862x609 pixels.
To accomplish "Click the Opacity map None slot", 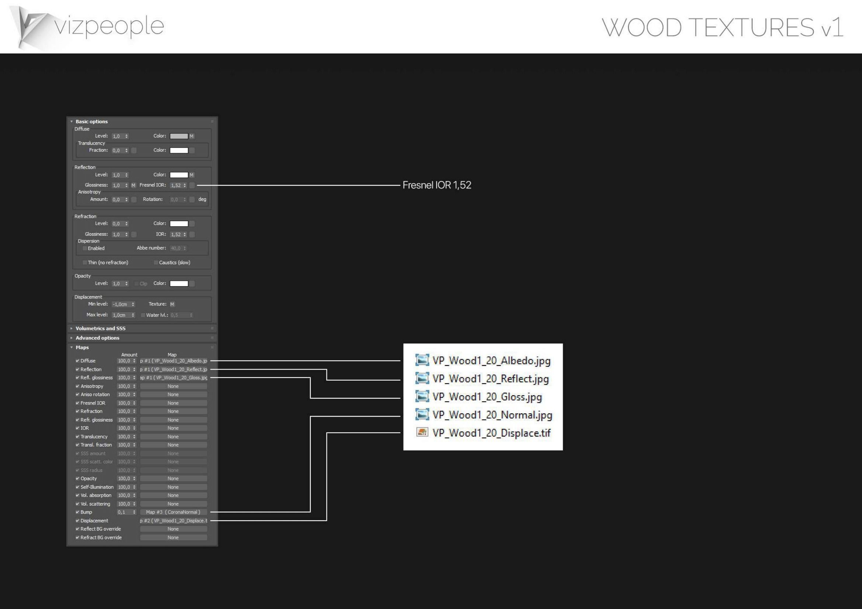I will tap(173, 479).
